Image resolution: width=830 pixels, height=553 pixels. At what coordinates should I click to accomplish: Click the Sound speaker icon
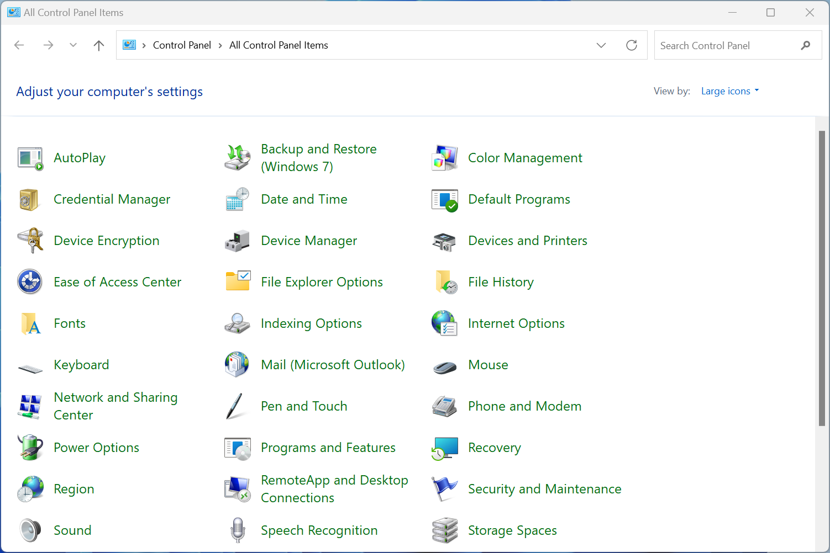[30, 530]
